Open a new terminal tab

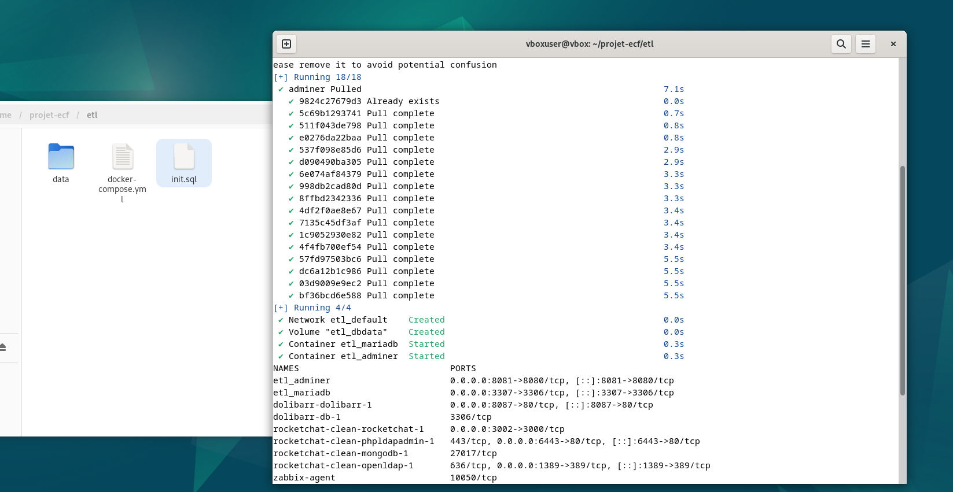coord(286,44)
